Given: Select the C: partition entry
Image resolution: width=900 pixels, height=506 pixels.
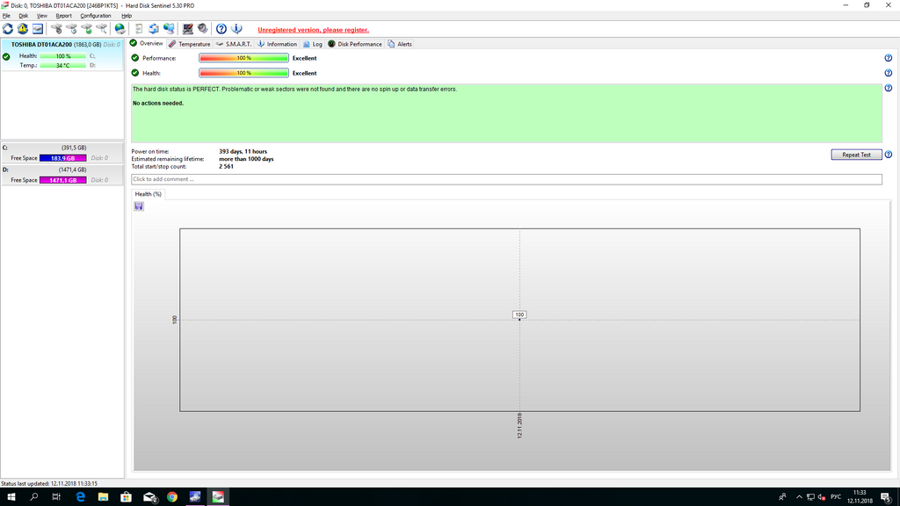Looking at the screenshot, I should [62, 153].
